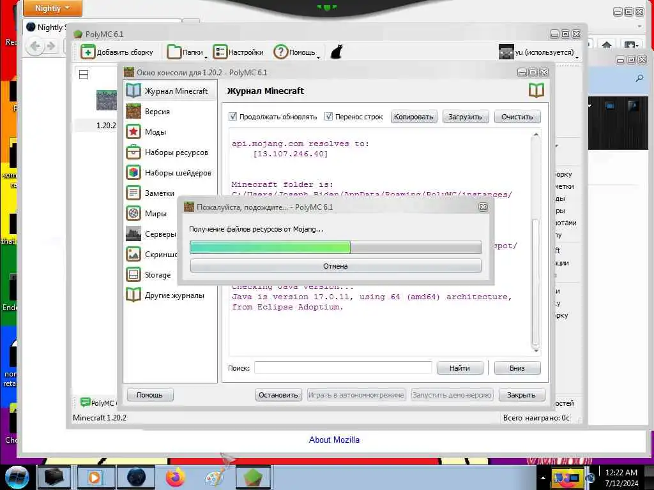
Task: Cancel the download with Отмена button
Action: point(335,266)
